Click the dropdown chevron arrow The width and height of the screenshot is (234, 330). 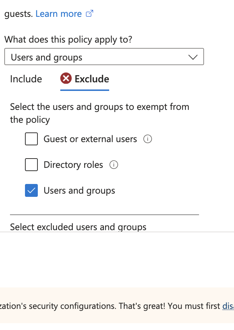(193, 57)
